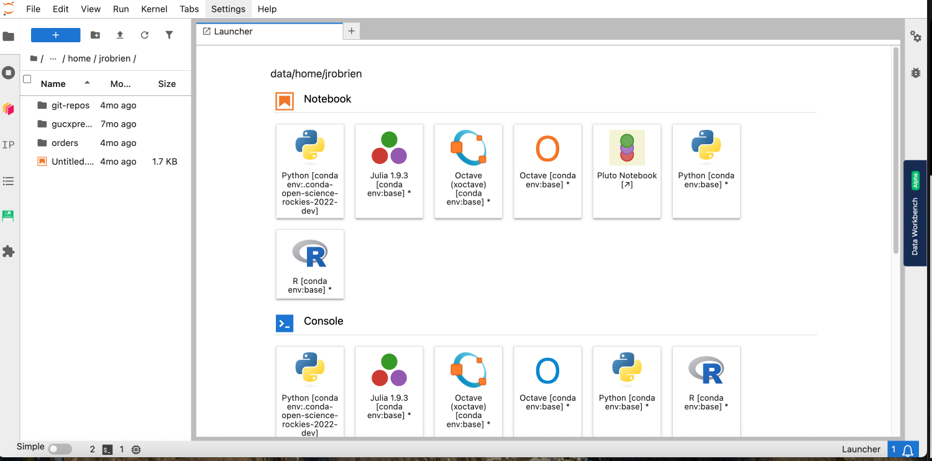Click the blue New Launcher plus button
Viewport: 932px width, 461px height.
click(x=55, y=35)
